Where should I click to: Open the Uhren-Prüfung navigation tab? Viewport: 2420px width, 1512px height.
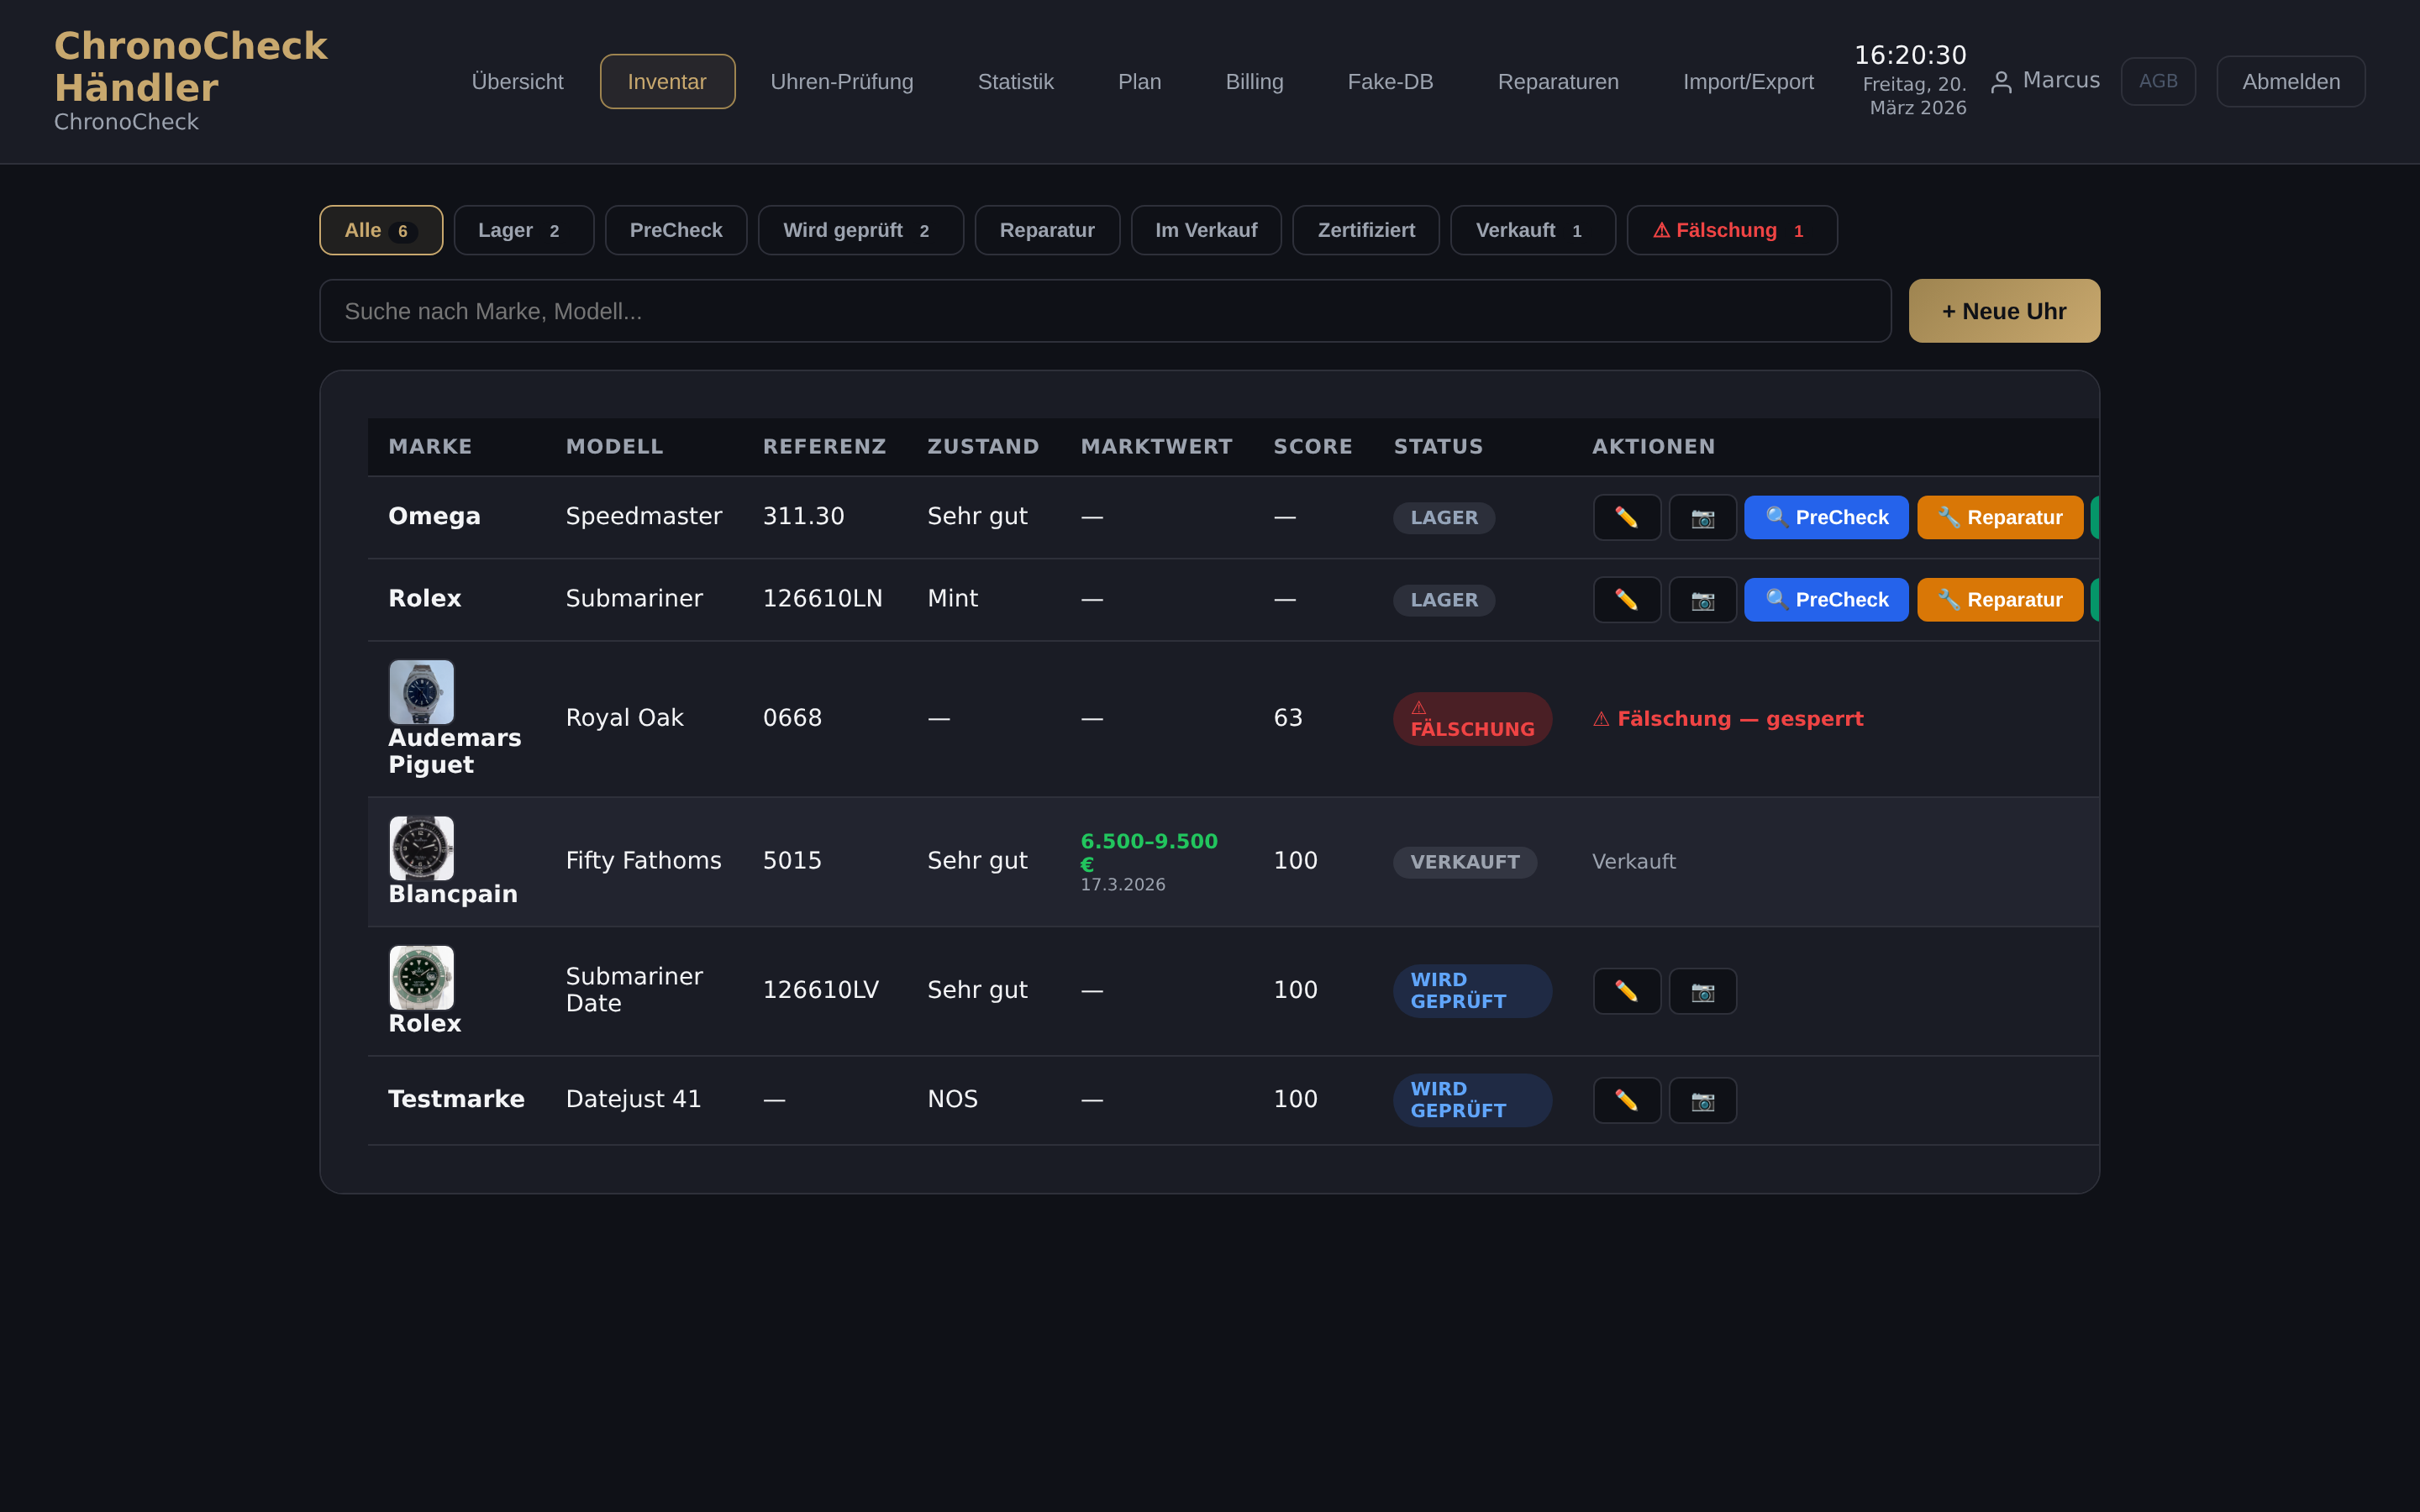point(841,82)
